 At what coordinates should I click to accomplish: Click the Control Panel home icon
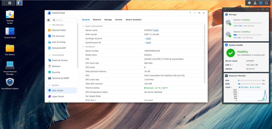coord(49,20)
